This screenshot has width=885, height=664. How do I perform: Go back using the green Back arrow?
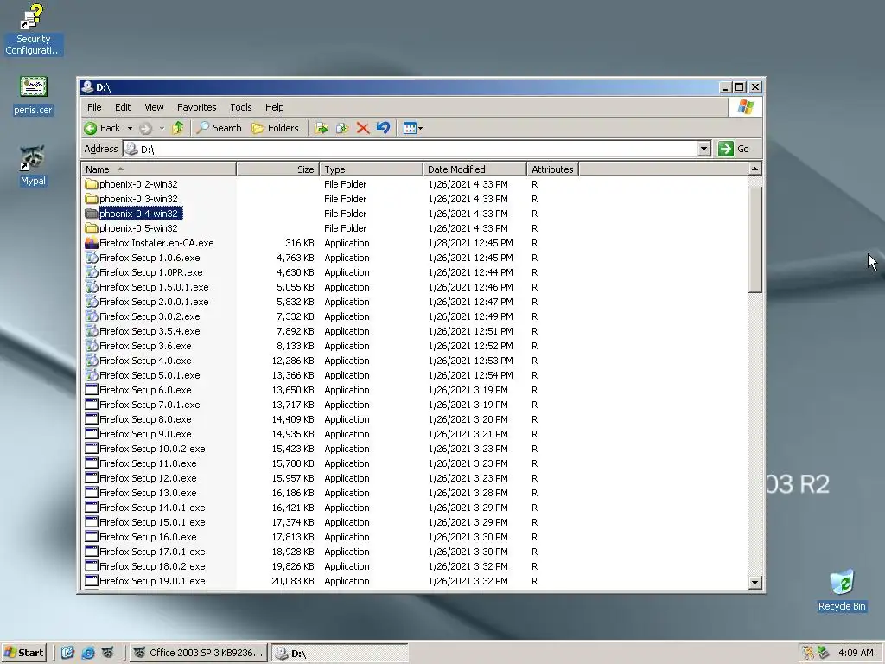click(x=90, y=128)
